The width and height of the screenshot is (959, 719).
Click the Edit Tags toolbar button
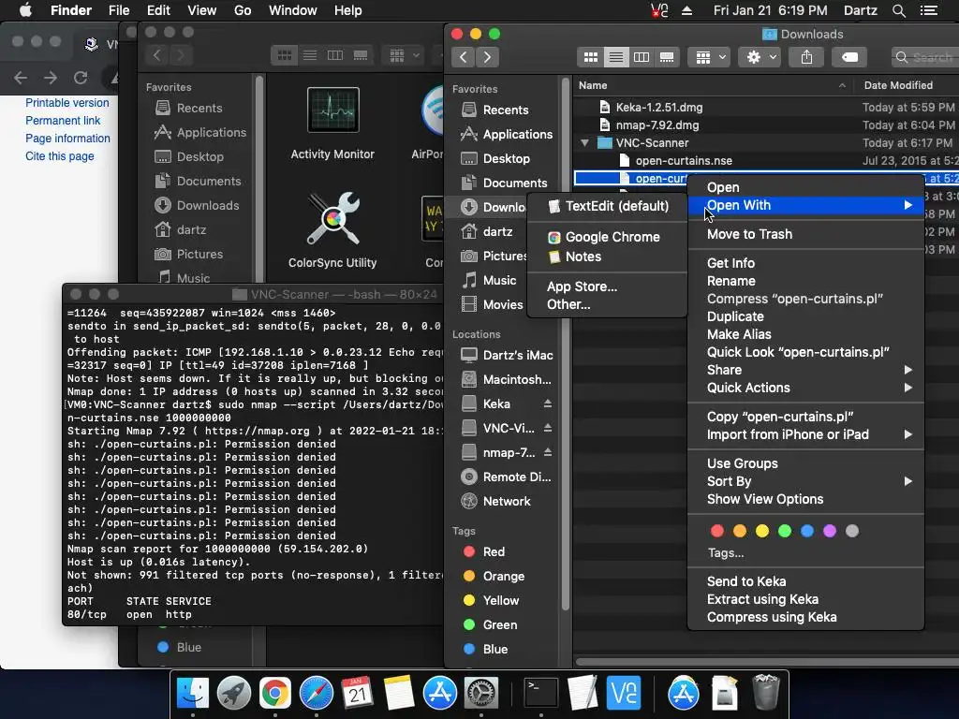(849, 57)
